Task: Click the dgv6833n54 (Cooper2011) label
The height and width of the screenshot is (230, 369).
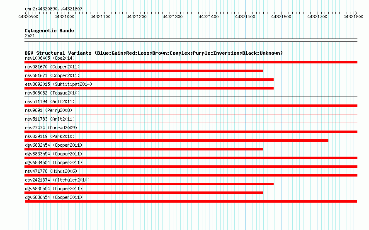Action: pos(53,154)
